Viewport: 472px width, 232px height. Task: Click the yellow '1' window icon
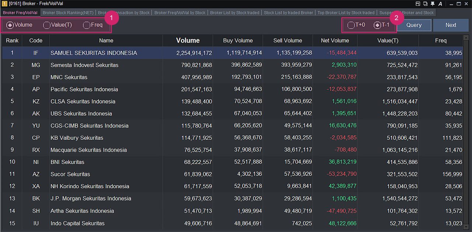[x=4, y=4]
